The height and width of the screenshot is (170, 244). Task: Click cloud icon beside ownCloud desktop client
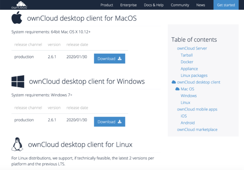tap(174, 82)
